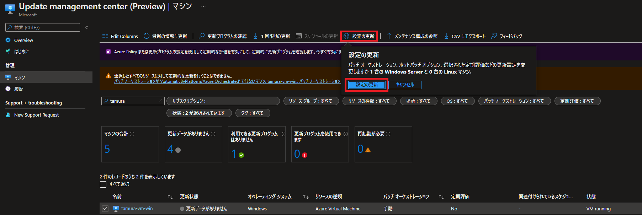
Task: Open the リソースの種類 filter
Action: tap(369, 101)
